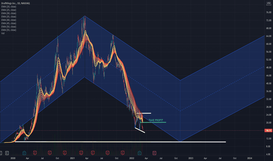Click the 2024 label on time axis

(x=250, y=158)
